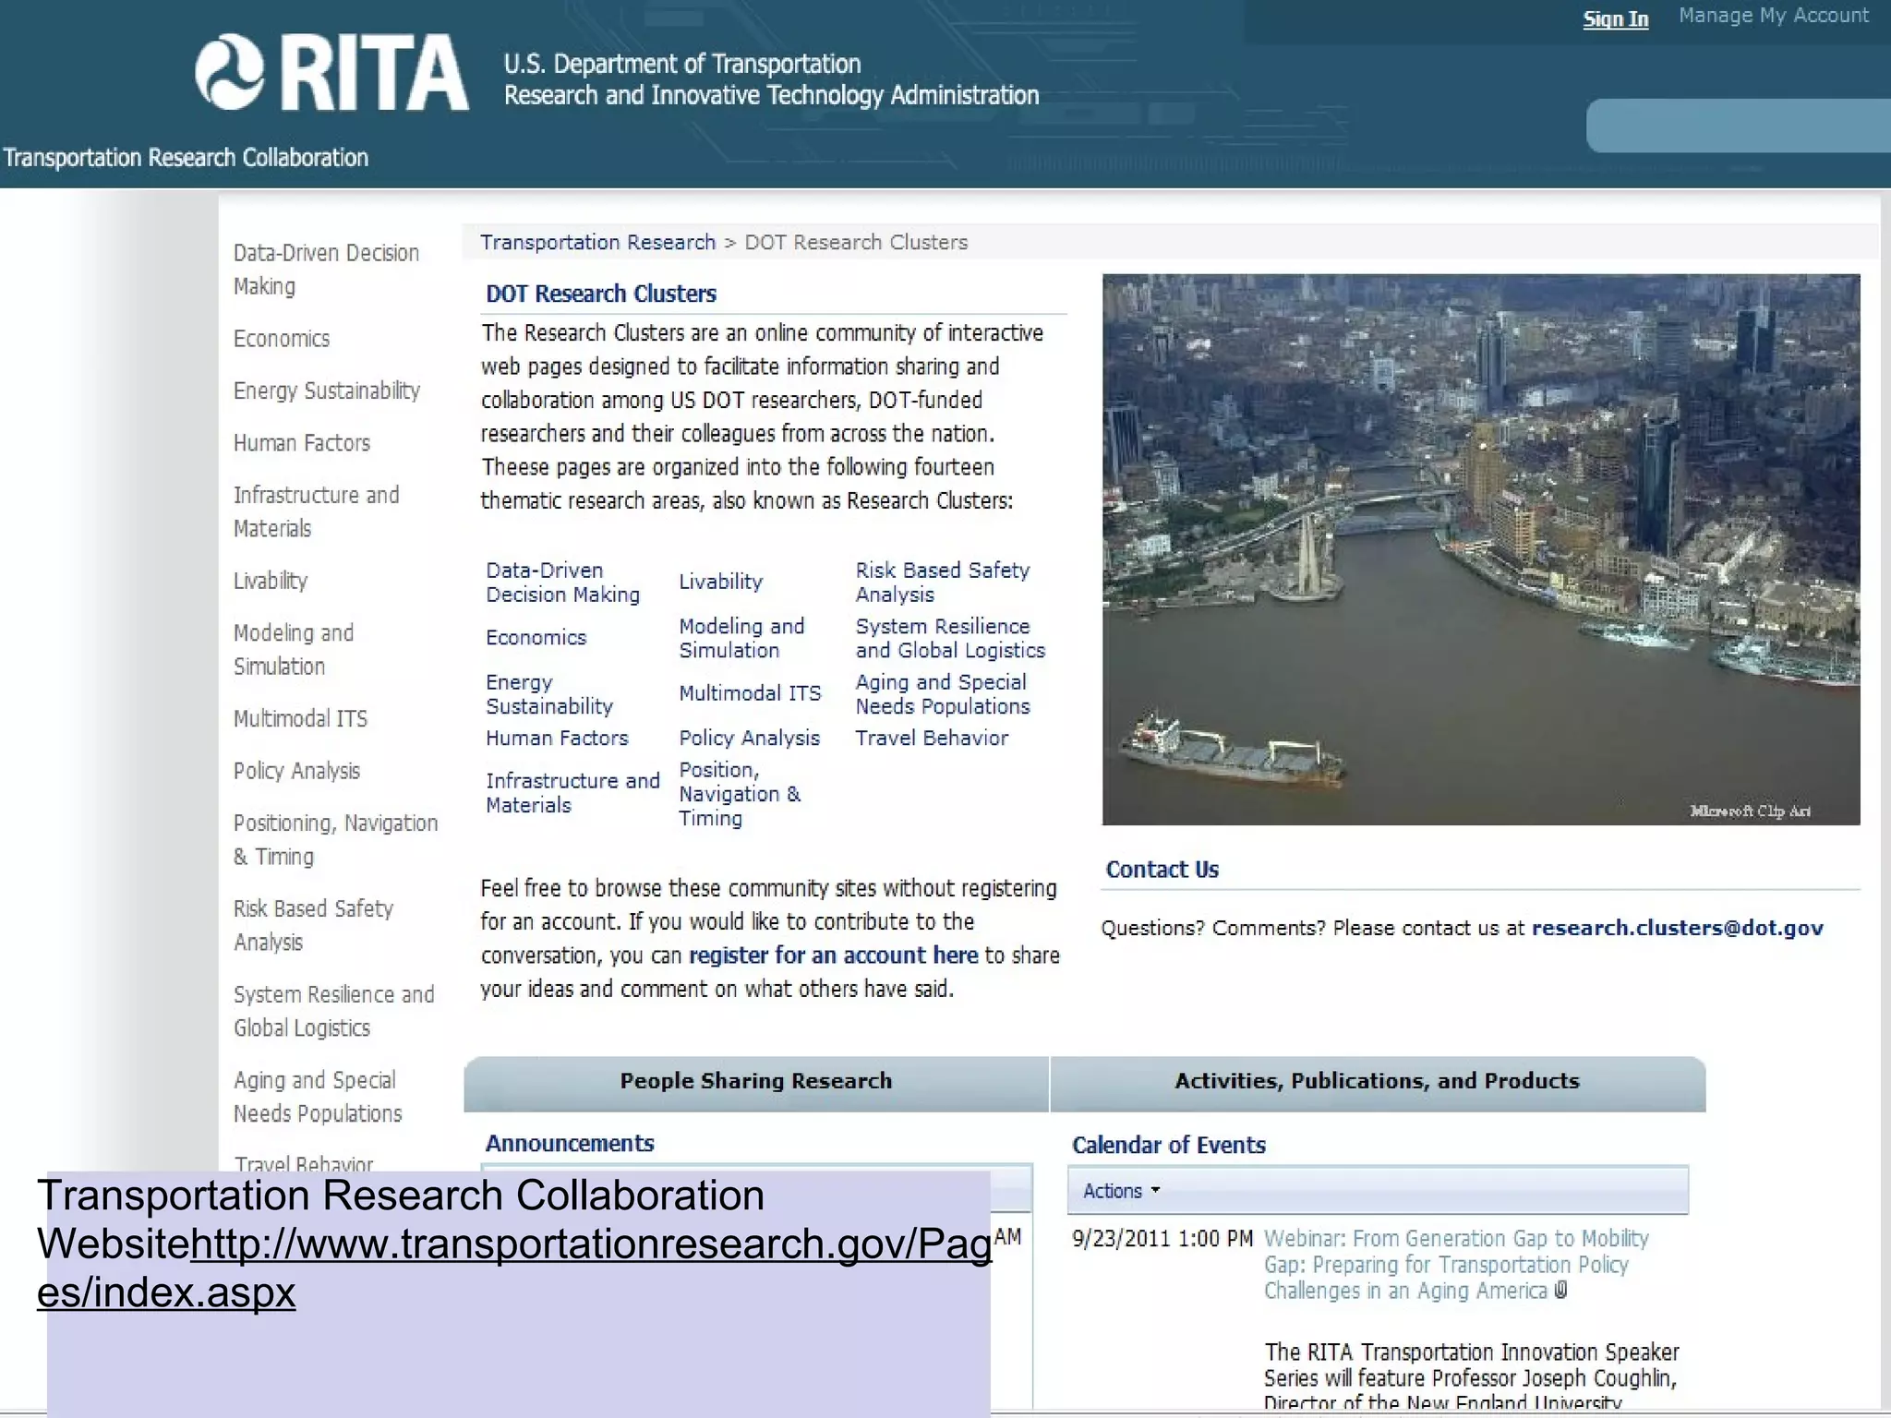Viewport: 1891px width, 1418px height.
Task: Open the Data-Driven Decision Making cluster link
Action: coord(562,583)
